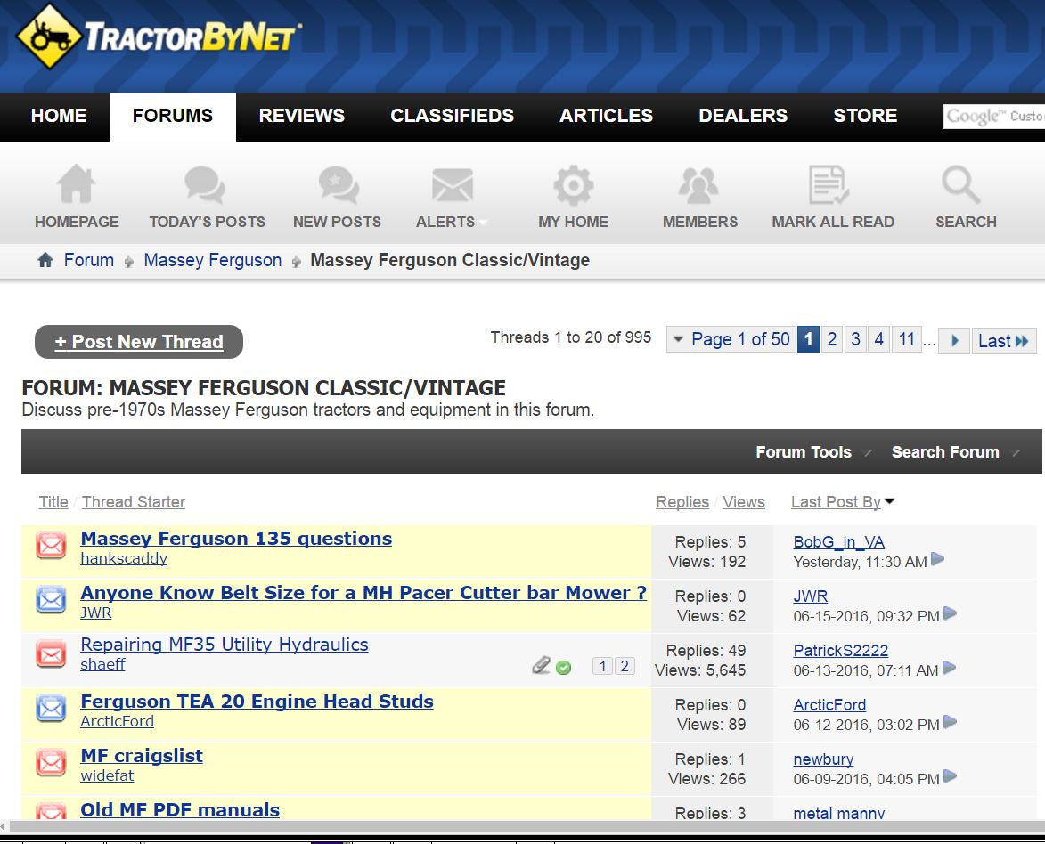
Task: Go to page 2 of threads
Action: coord(832,340)
